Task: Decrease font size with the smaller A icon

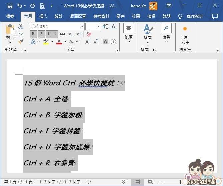Action: (96, 42)
